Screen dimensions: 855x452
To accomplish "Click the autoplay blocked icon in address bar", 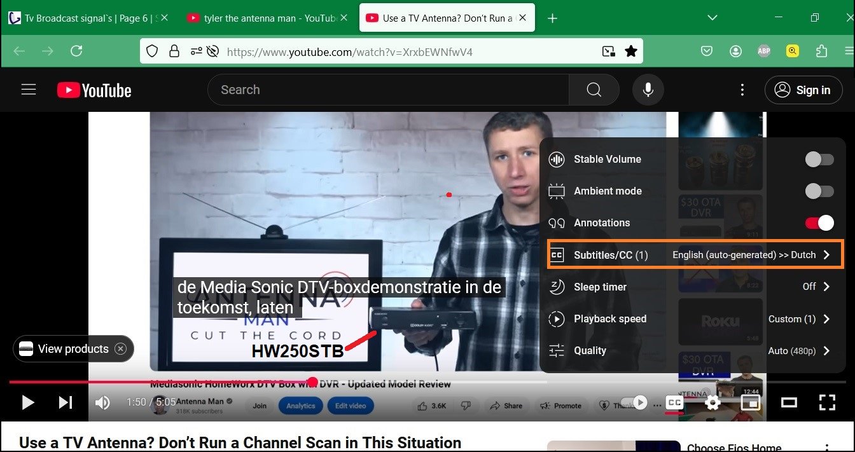I will [x=213, y=51].
